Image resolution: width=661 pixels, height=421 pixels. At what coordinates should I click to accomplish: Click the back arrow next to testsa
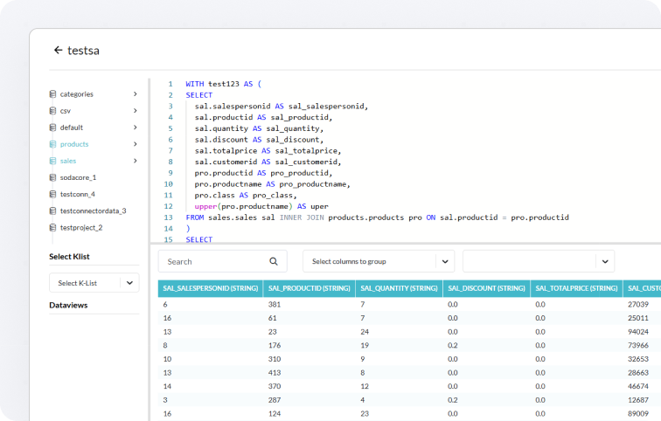[x=58, y=51]
